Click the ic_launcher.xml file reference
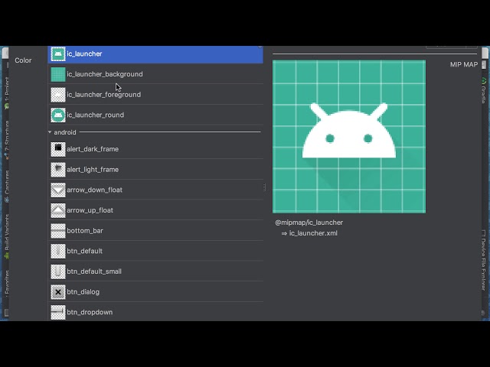The width and height of the screenshot is (490, 367). click(x=313, y=233)
